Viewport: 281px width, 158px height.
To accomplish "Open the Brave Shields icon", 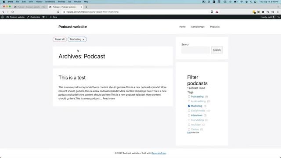I will click(x=212, y=12).
